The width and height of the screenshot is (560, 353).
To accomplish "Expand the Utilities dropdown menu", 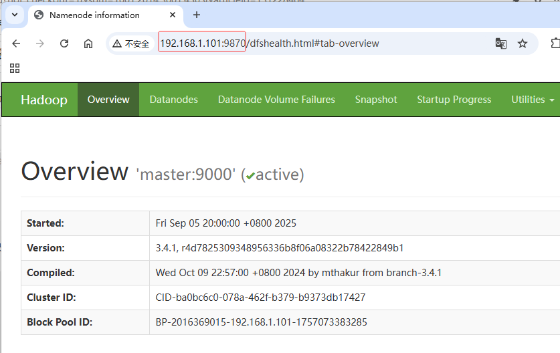I will (532, 100).
